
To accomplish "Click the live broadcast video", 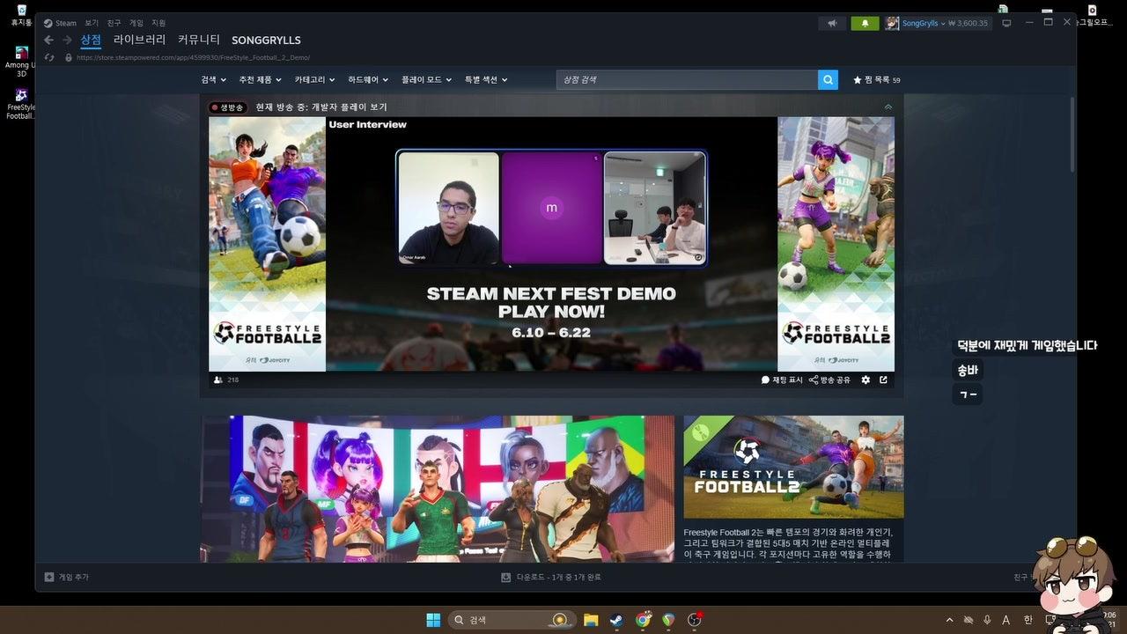I will [x=551, y=244].
